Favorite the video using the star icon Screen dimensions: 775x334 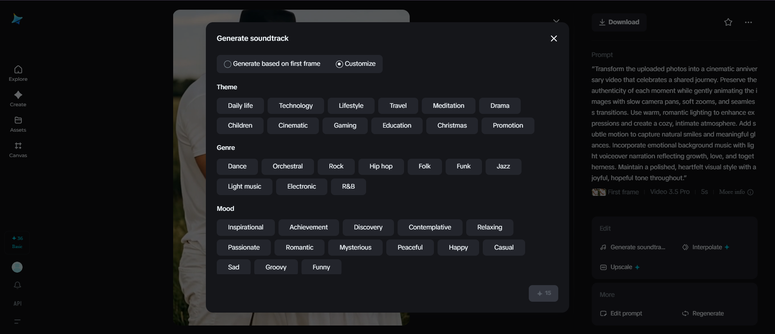728,22
